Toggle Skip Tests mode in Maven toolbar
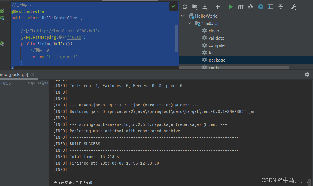The width and height of the screenshot is (313, 186). [x=251, y=7]
